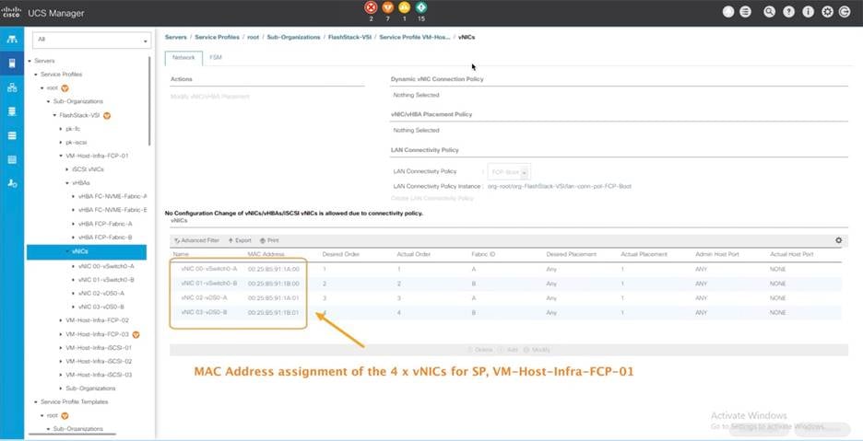Open the About info icon

pos(808,12)
